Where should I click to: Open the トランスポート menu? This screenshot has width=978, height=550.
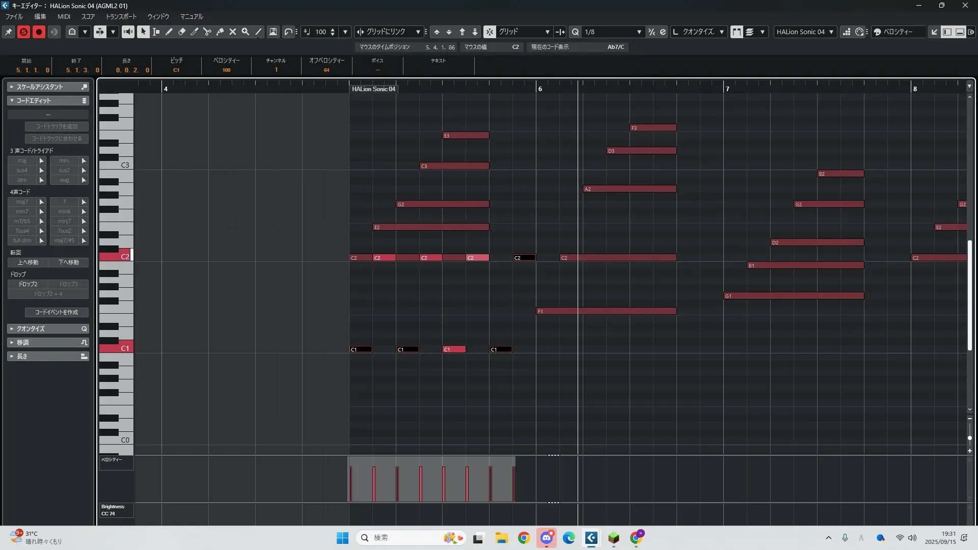[x=121, y=17]
